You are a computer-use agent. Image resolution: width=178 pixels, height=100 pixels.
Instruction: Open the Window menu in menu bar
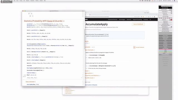(x=41, y=1)
